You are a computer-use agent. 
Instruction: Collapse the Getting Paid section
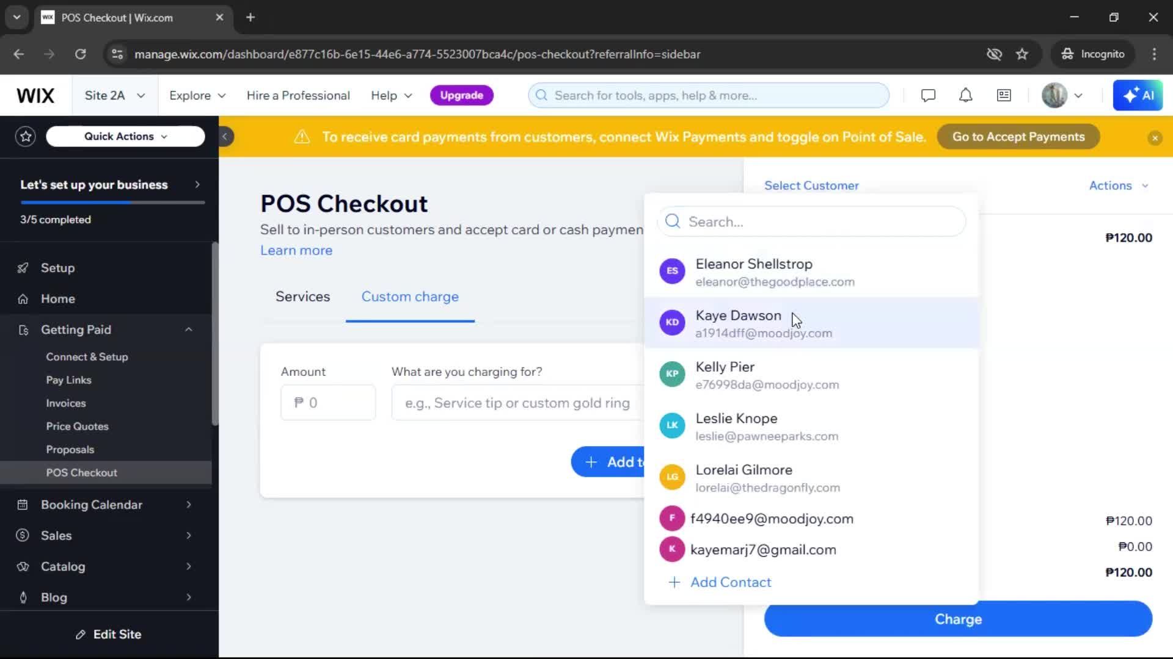coord(189,330)
